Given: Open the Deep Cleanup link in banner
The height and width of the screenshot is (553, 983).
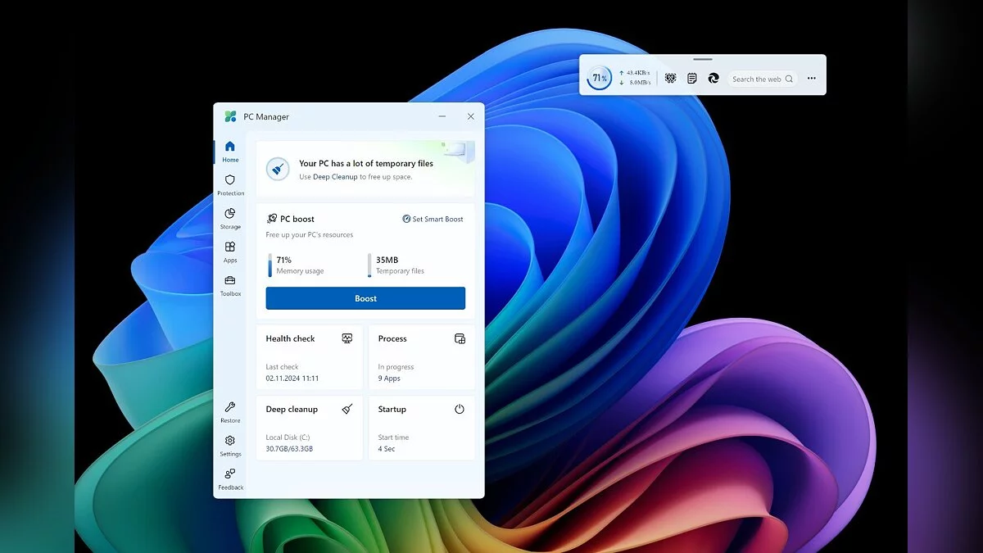Looking at the screenshot, I should (335, 177).
